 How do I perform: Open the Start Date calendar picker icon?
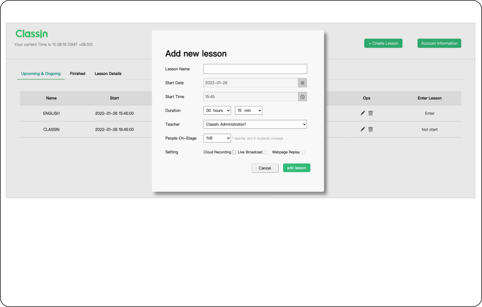[302, 83]
